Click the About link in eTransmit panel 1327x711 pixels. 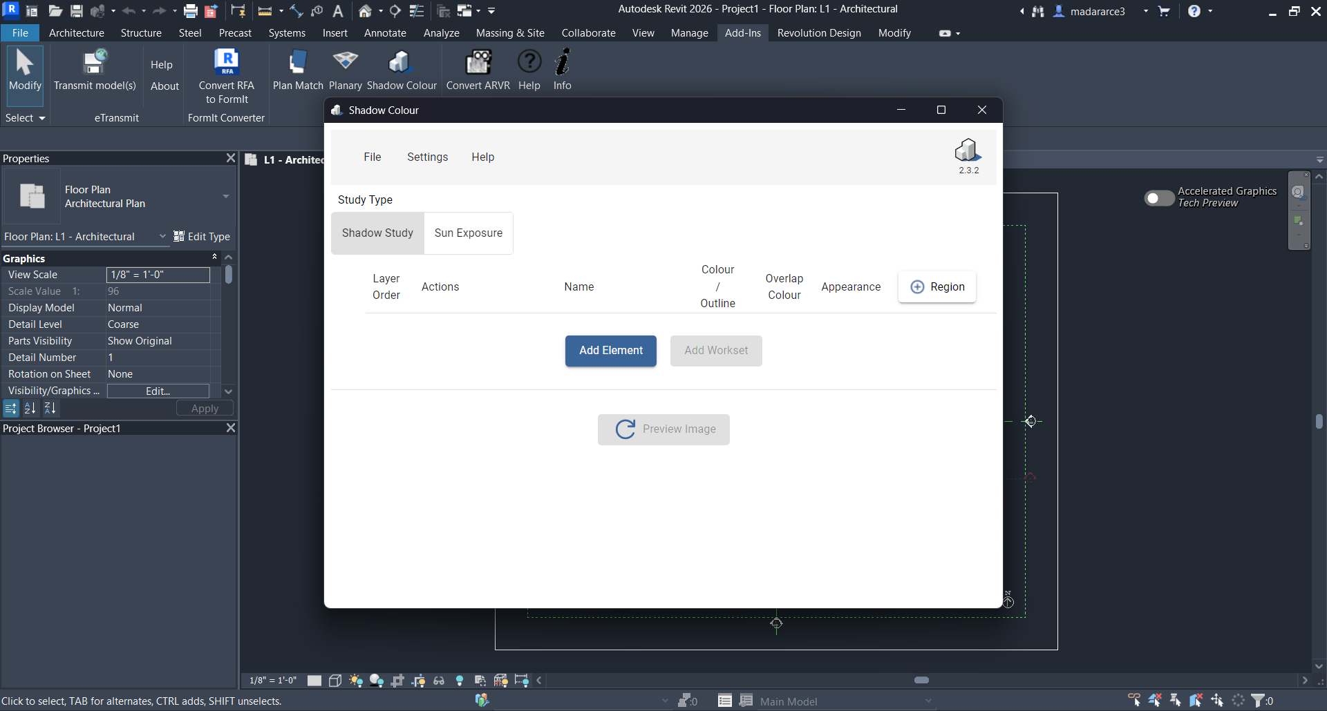point(164,86)
